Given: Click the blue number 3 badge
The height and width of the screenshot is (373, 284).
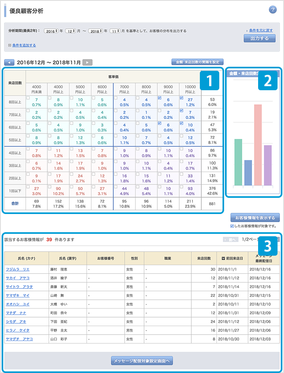Looking at the screenshot, I should pos(268,245).
